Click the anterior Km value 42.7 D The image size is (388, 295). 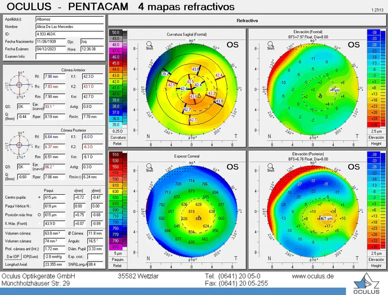click(x=93, y=97)
